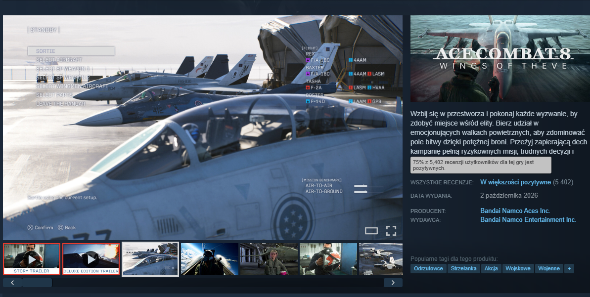Open the Bandai Namco Entertainment Inc. publisher link

(x=528, y=219)
